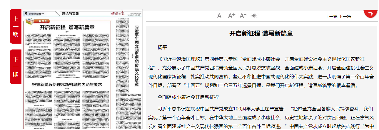Reset article font to default size

[x=219, y=16]
